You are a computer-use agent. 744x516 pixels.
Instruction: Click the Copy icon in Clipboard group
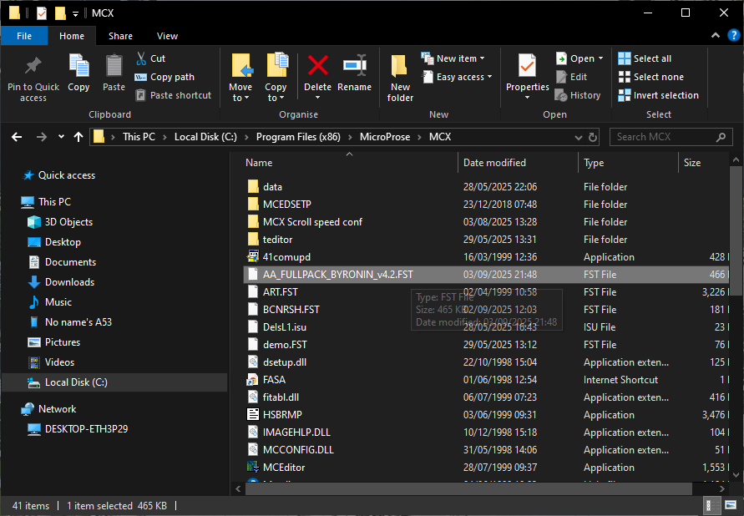pyautogui.click(x=78, y=67)
